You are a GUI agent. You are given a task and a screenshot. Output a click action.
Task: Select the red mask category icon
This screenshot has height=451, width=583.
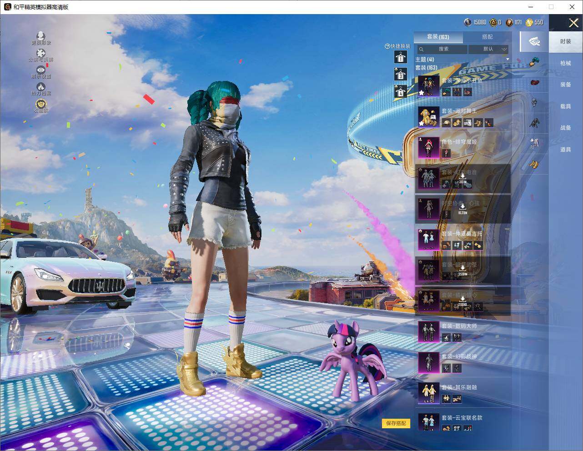534,83
